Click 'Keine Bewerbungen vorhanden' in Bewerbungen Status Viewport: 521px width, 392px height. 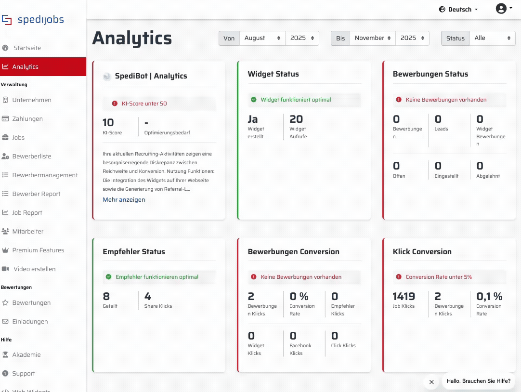click(446, 100)
